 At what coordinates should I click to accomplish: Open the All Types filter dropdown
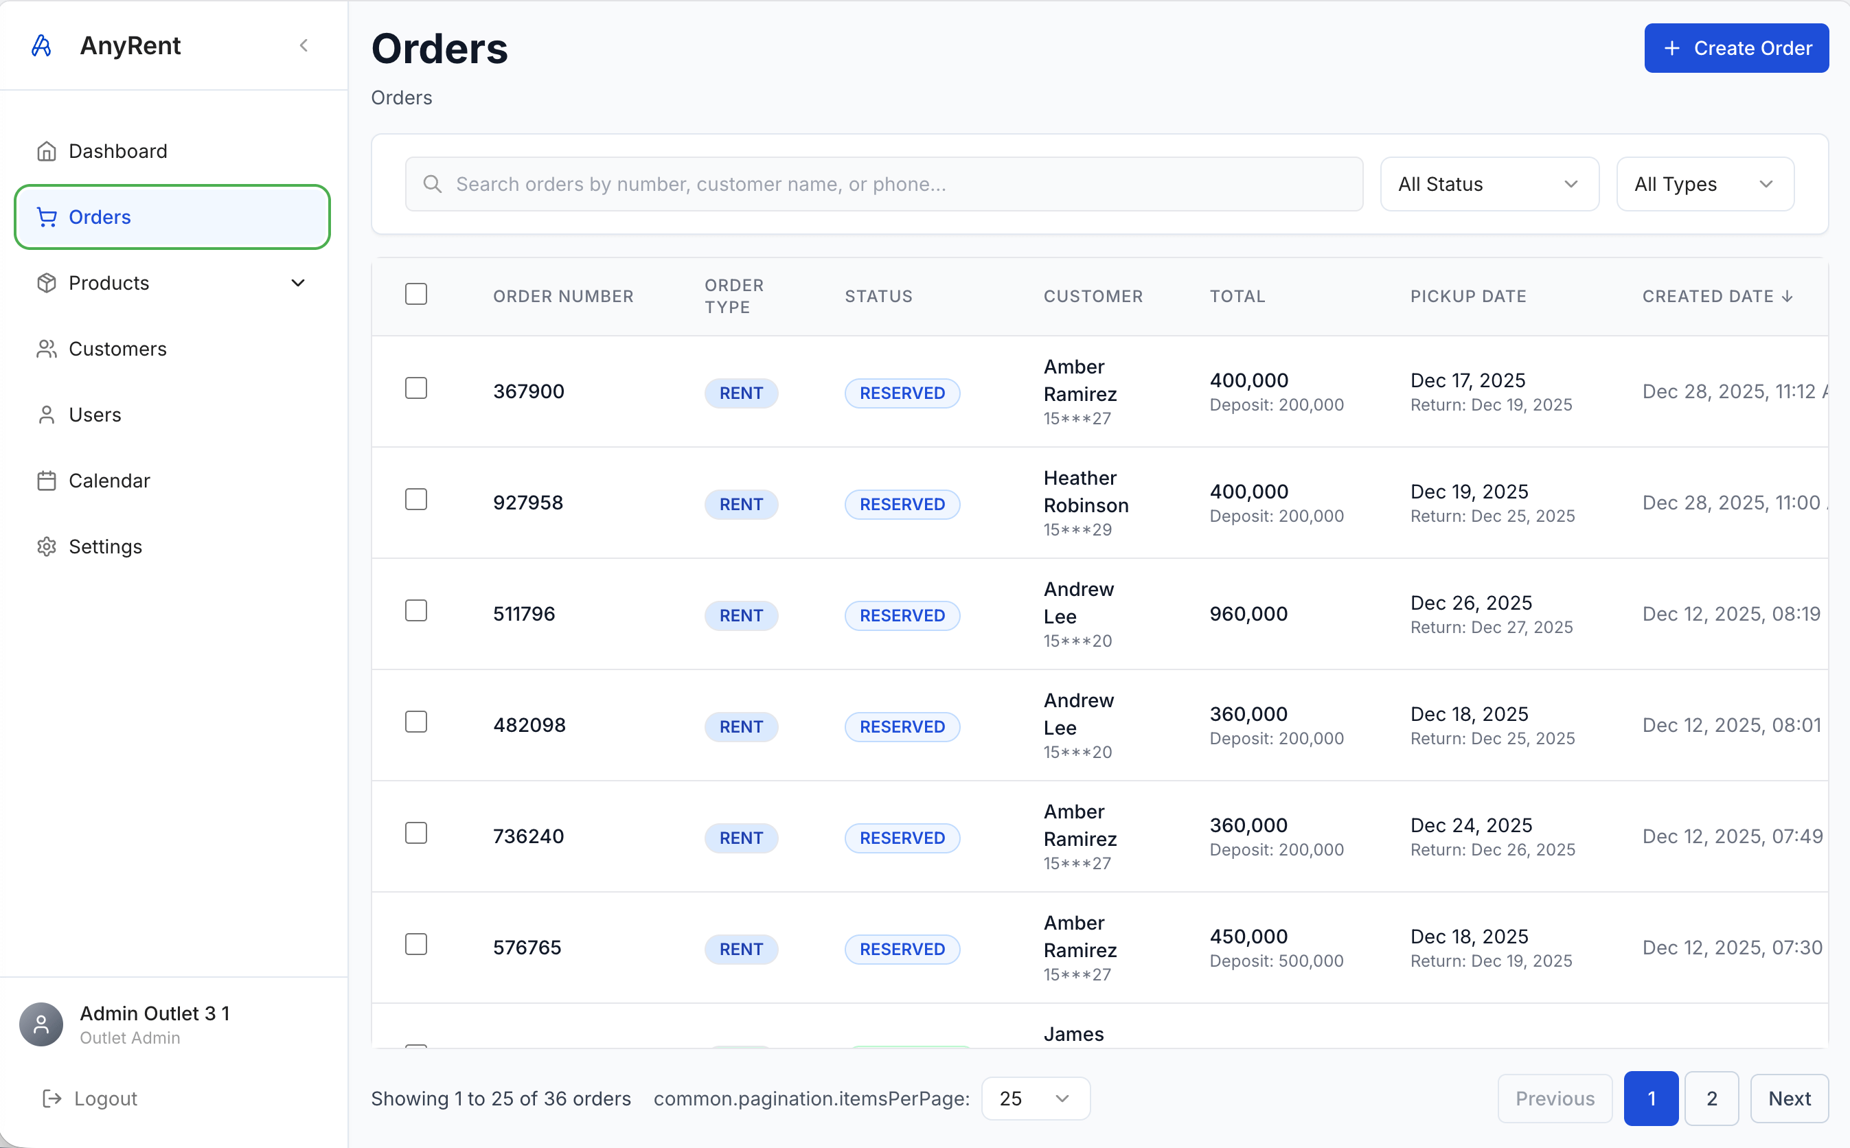tap(1704, 185)
